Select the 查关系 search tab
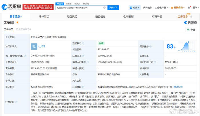200x116 pixels. click(x=77, y=4)
